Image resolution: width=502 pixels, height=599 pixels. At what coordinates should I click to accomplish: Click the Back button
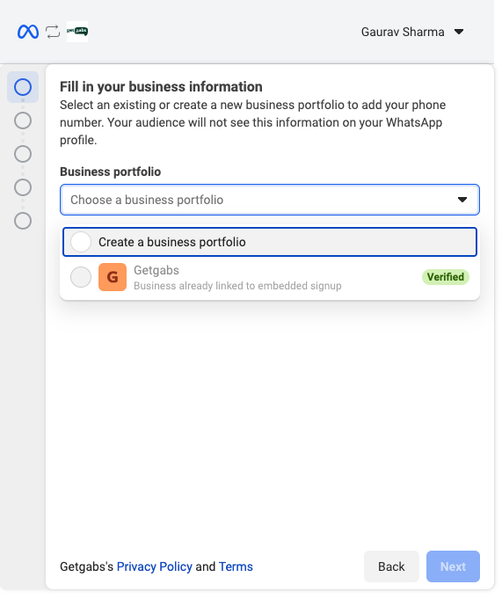pos(392,567)
